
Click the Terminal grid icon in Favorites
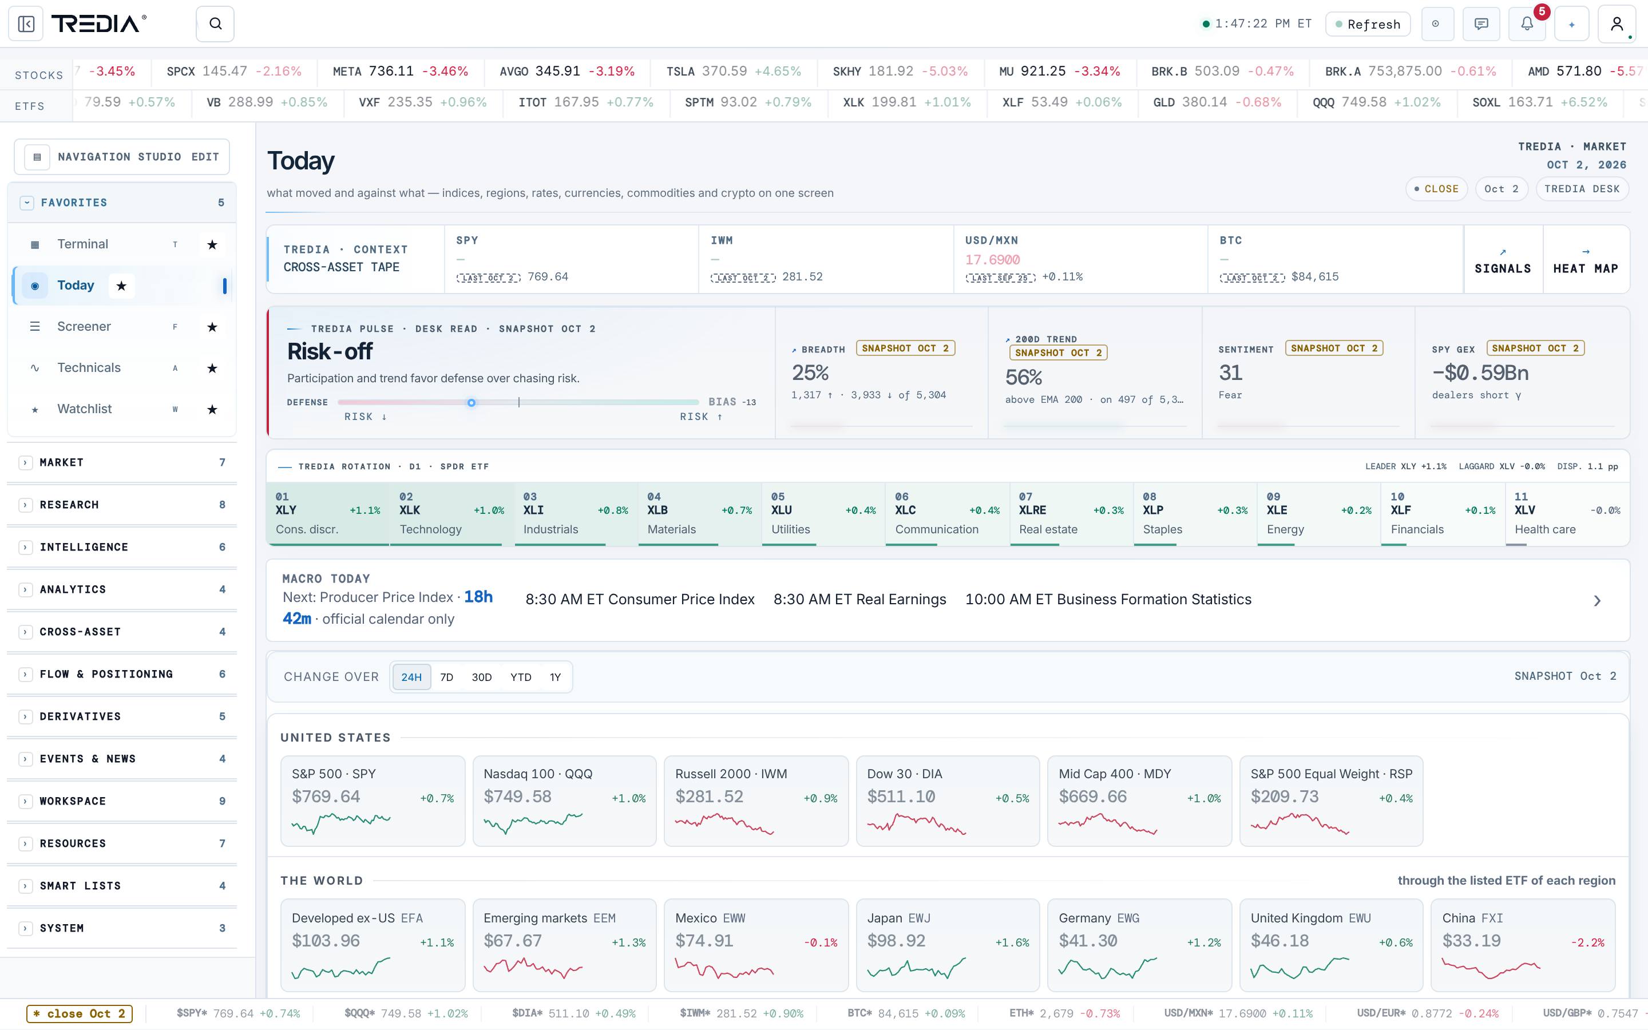pos(35,244)
